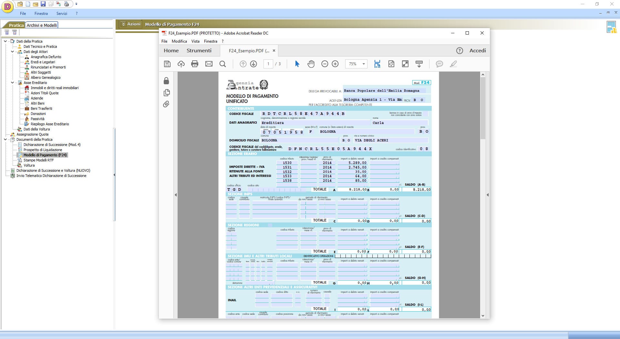Open Modifica menu in Acrobat Reader
Viewport: 620px width, 339px height.
pos(179,41)
